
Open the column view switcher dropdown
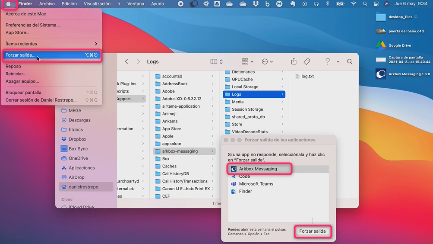[x=217, y=62]
